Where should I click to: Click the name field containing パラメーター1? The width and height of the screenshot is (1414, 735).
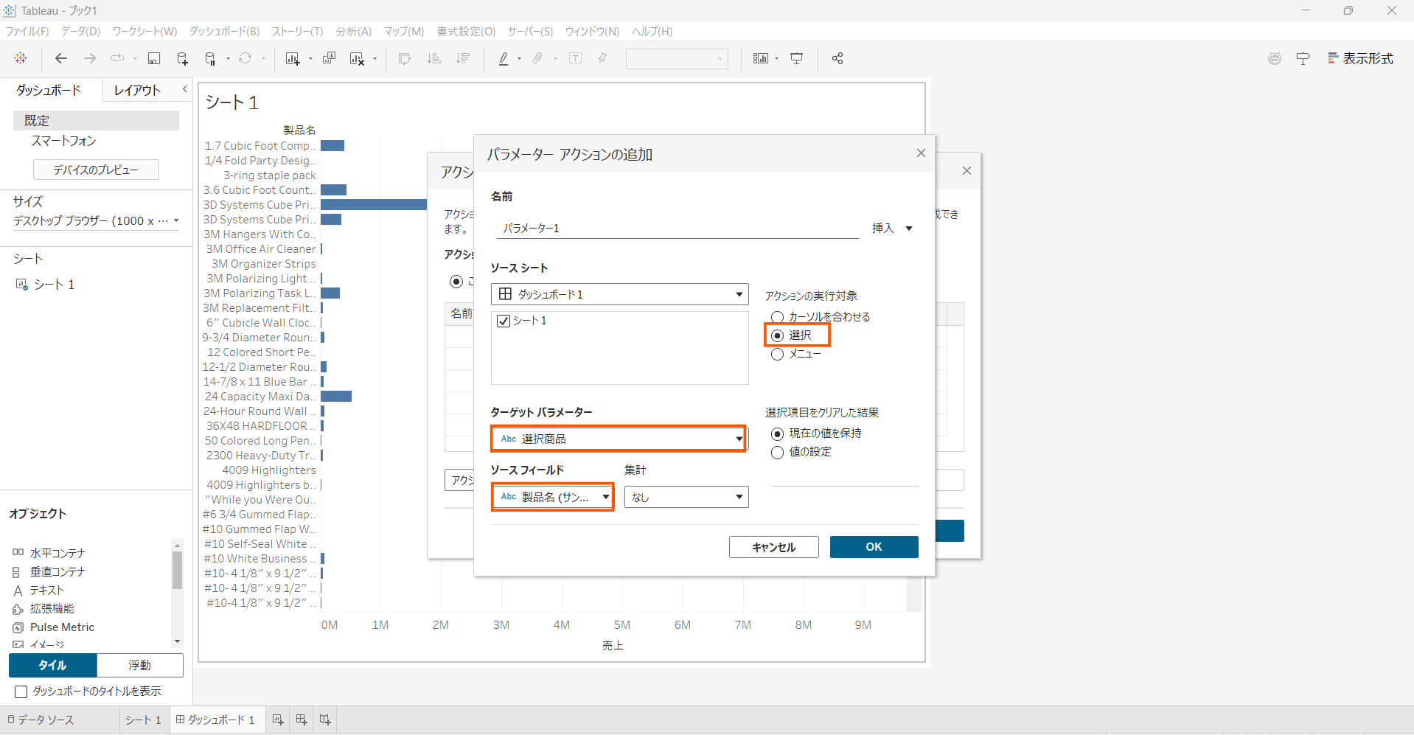(677, 229)
